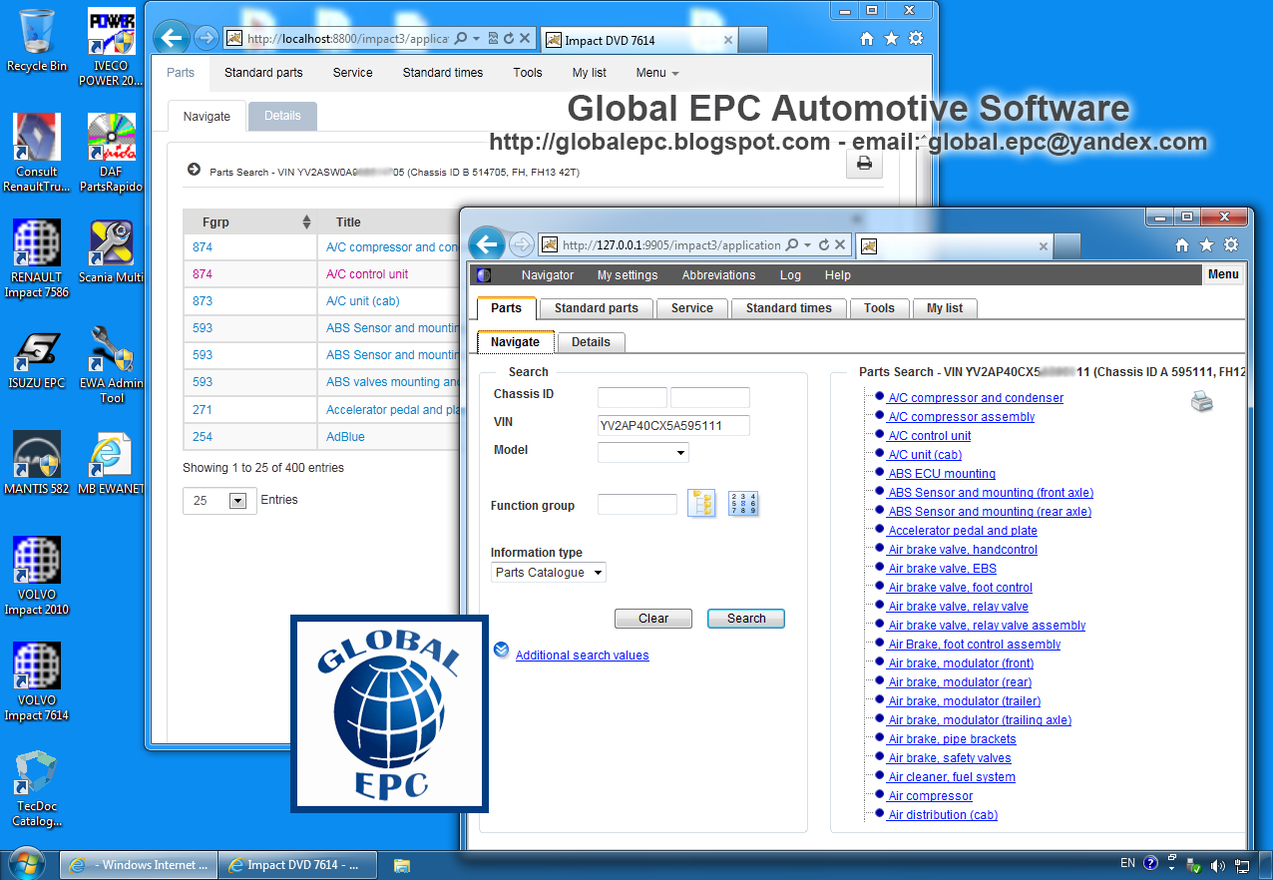Open Abbreviations menu
The height and width of the screenshot is (880, 1273).
click(x=718, y=275)
